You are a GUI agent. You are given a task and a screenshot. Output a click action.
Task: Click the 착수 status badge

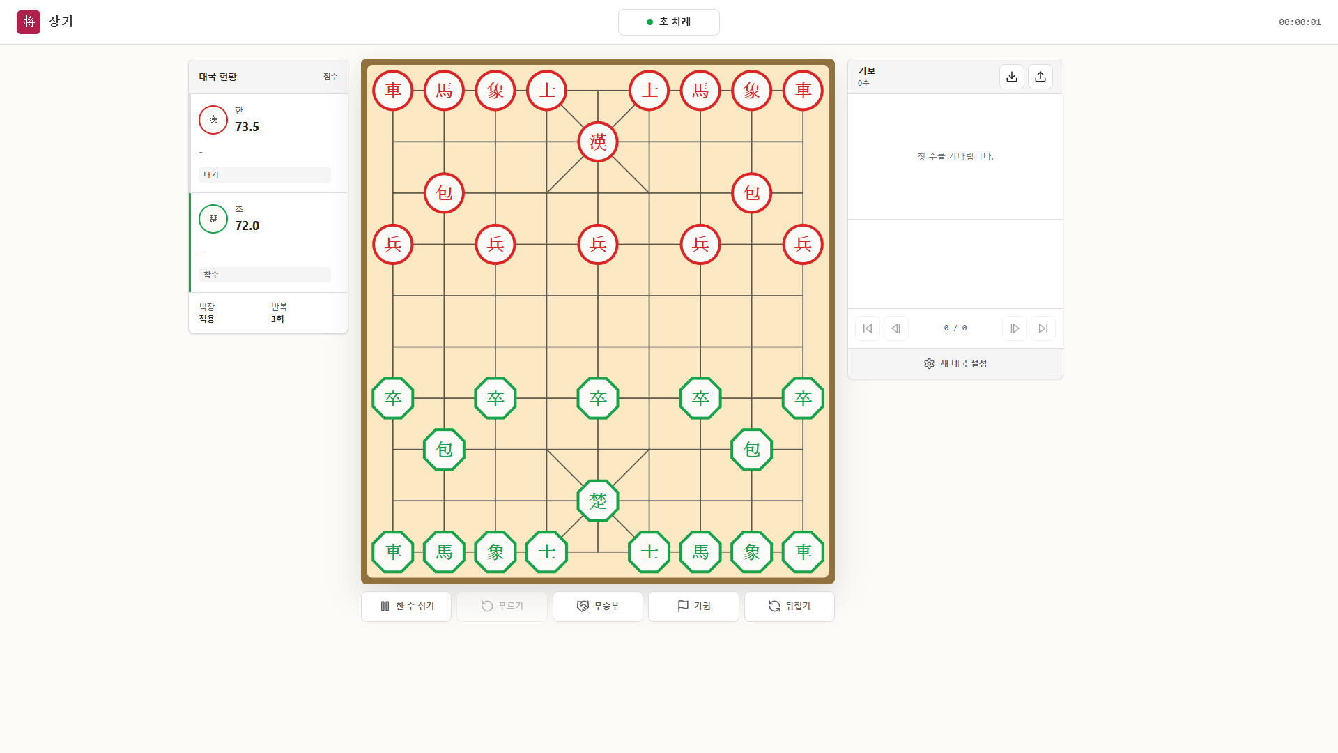[265, 275]
